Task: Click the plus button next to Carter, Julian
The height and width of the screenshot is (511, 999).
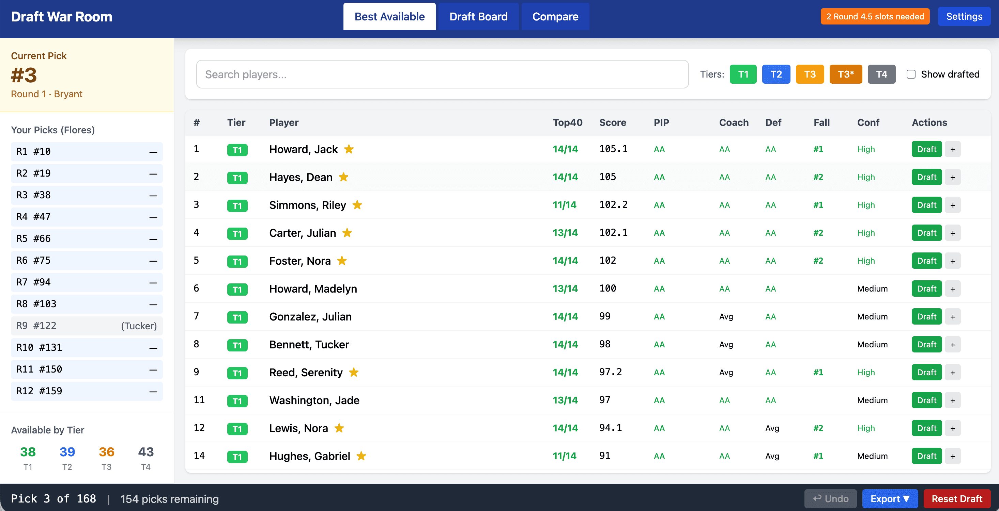Action: tap(953, 233)
